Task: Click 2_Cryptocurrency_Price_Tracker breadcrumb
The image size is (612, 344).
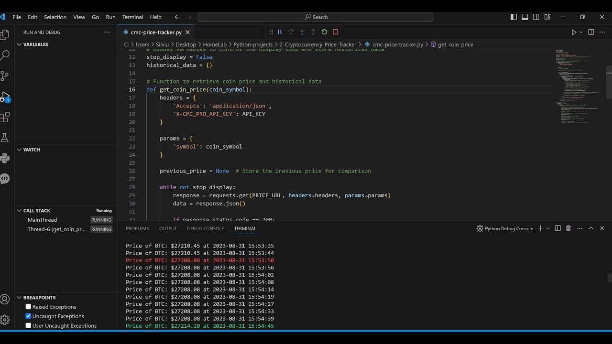Action: click(x=318, y=44)
